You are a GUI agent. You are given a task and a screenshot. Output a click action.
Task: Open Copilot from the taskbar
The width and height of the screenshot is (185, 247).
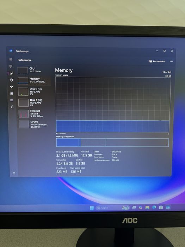click(x=141, y=207)
